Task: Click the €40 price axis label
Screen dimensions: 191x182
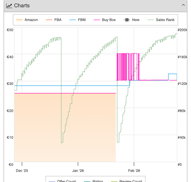Action: (x=10, y=57)
